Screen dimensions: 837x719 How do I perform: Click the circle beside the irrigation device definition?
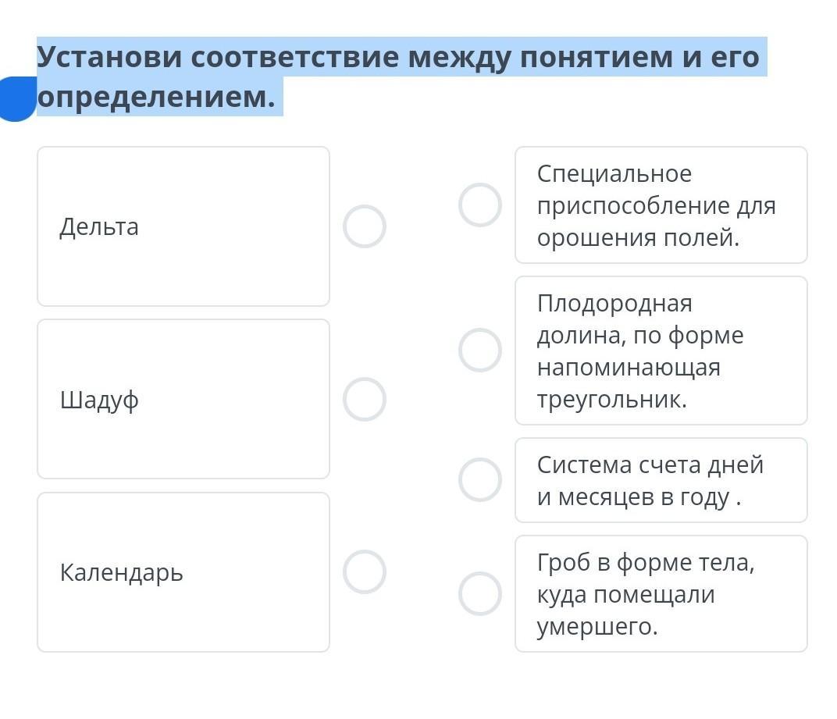(479, 205)
